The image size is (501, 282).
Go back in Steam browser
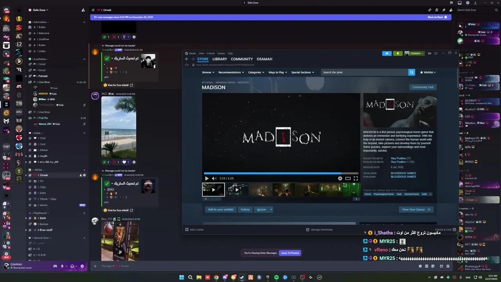[187, 59]
